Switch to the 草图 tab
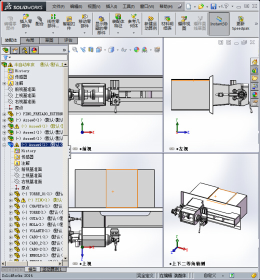Screen dimensions: 260x280 click(x=49, y=40)
